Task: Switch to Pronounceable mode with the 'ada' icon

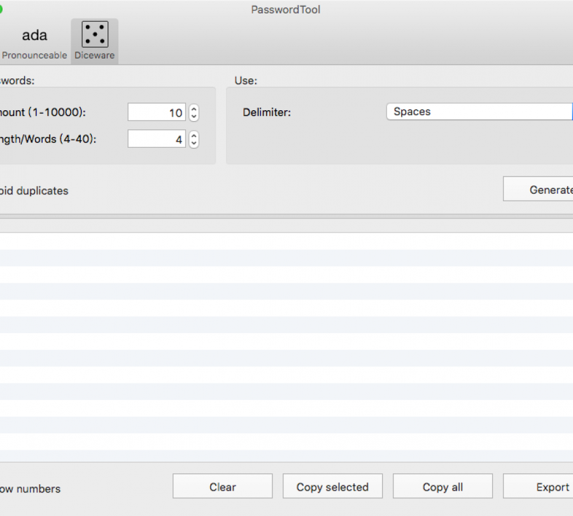Action: coord(34,36)
